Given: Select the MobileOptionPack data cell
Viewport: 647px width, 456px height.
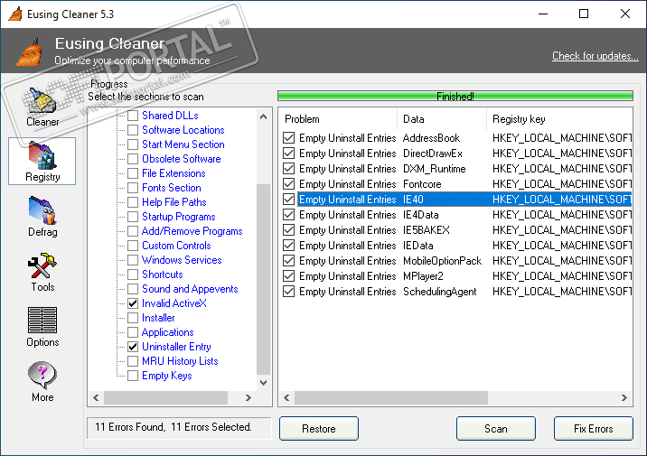Looking at the screenshot, I should 442,261.
